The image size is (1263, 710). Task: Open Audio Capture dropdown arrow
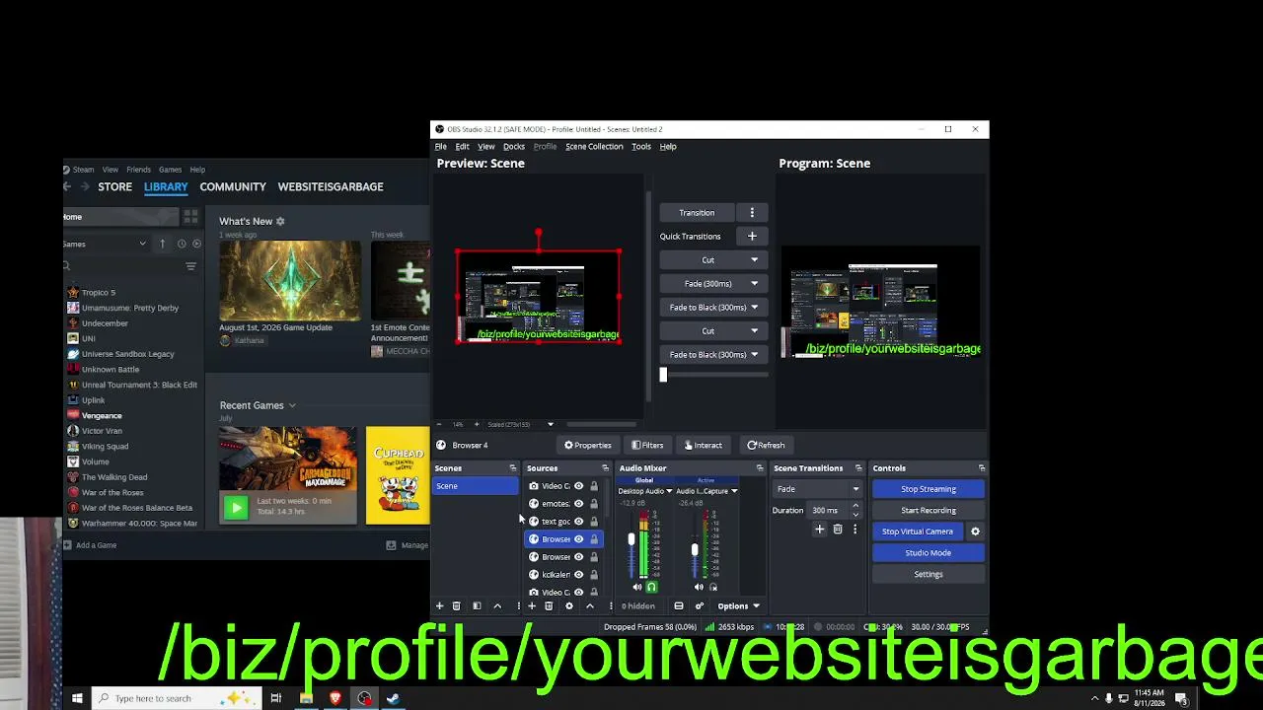(x=734, y=491)
